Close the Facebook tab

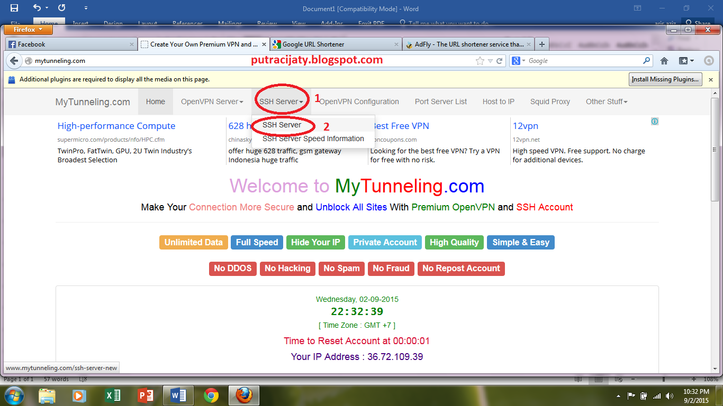click(132, 44)
